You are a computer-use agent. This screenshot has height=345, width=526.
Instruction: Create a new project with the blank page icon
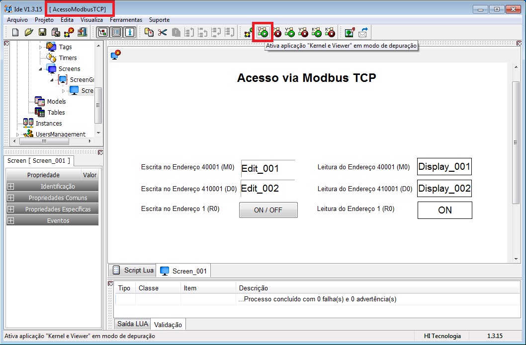pos(15,32)
